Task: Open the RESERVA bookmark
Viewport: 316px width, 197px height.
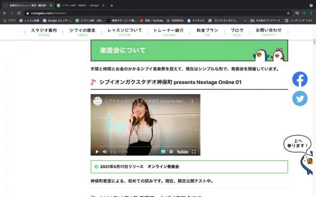Action: pos(175,20)
